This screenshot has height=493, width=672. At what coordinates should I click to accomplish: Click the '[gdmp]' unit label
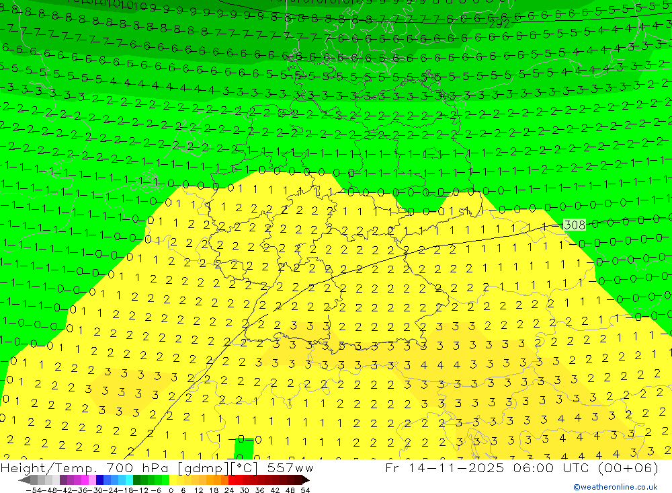[203, 469]
